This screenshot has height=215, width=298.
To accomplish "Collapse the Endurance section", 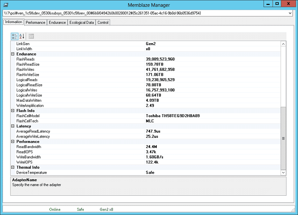I will click(13, 54).
